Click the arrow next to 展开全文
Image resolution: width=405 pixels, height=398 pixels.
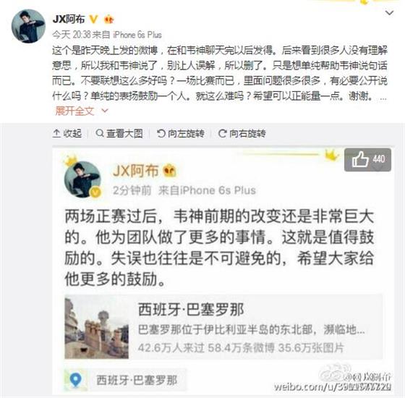click(x=105, y=111)
